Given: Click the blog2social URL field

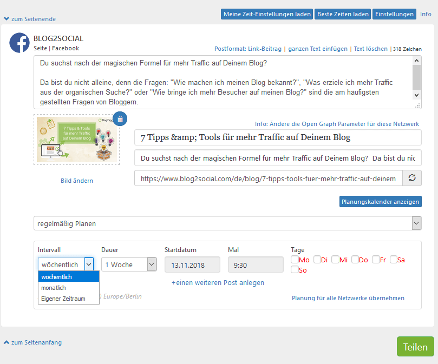Looking at the screenshot, I should 269,178.
